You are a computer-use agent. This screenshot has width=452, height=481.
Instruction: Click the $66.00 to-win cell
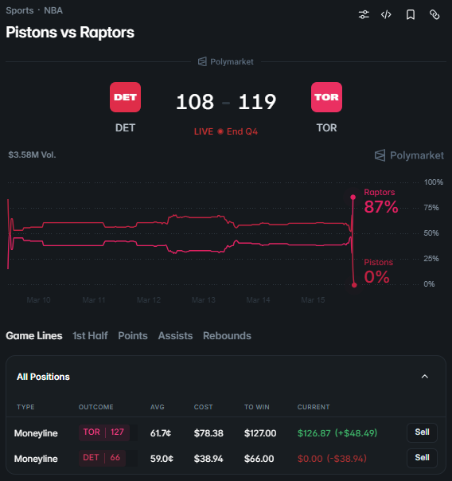[259, 459]
